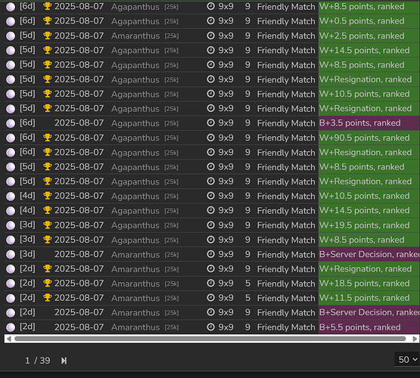Click the 9x9 board size in the B+5.5 points row

[226, 327]
